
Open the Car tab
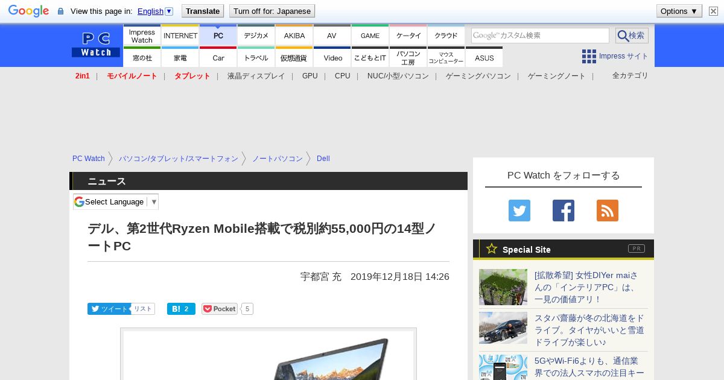218,57
